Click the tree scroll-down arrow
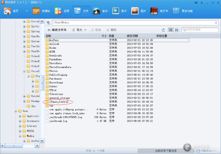 pyautogui.click(x=42, y=141)
